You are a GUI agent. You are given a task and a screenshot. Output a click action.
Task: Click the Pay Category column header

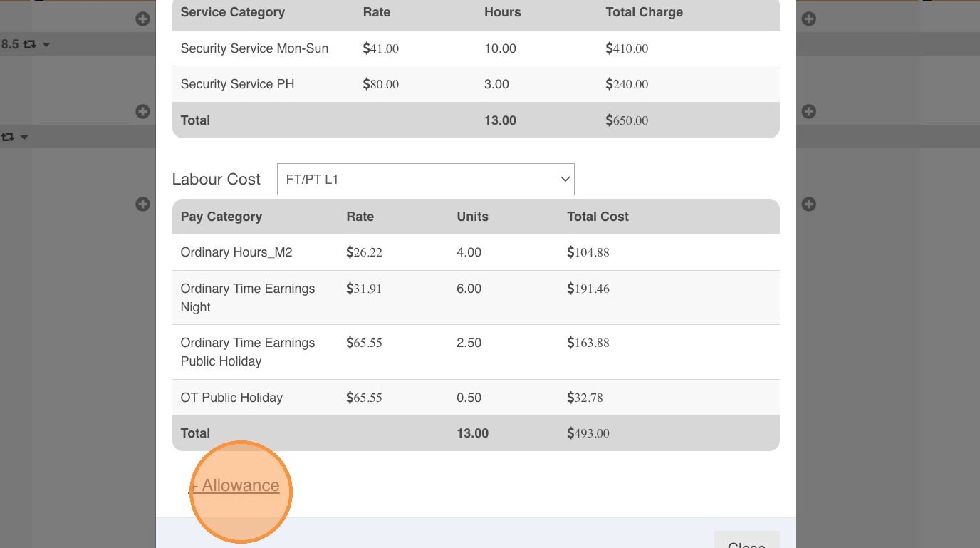click(x=221, y=217)
